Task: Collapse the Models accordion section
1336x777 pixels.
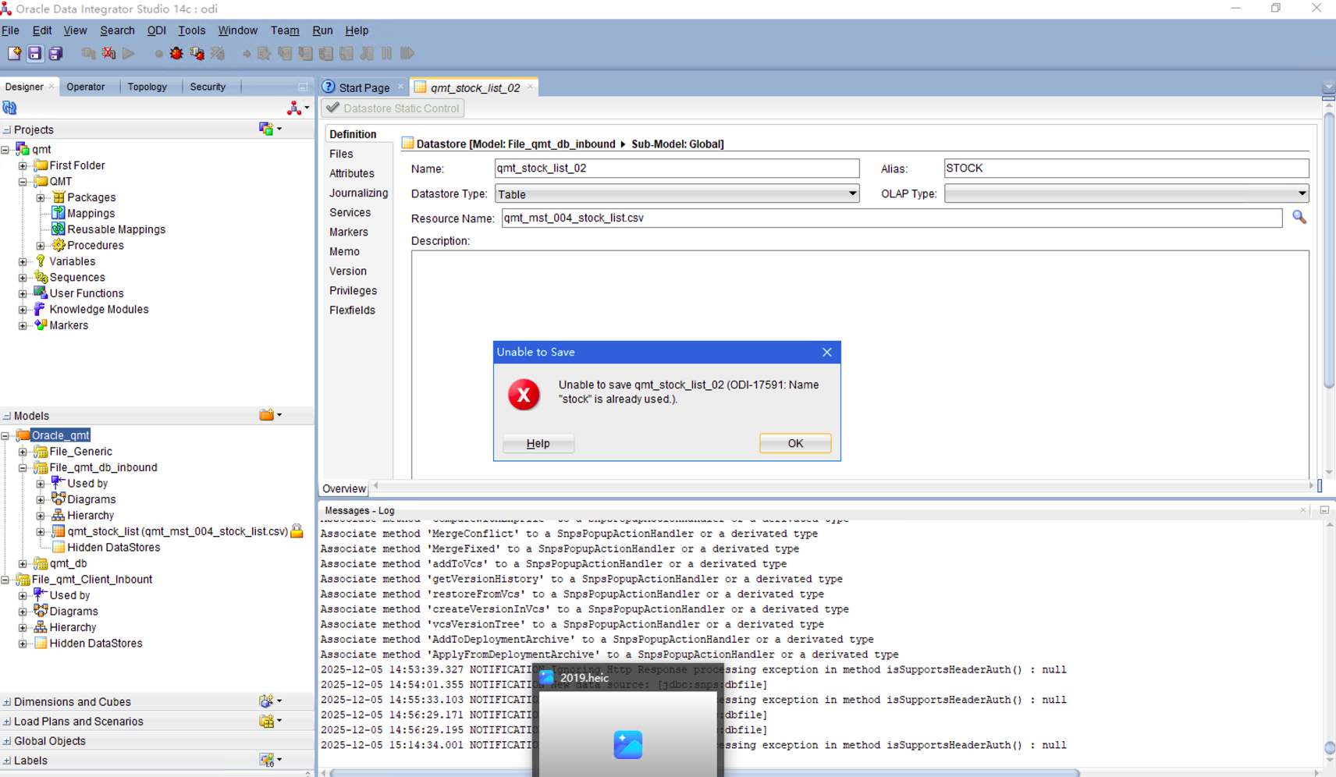Action: point(7,416)
